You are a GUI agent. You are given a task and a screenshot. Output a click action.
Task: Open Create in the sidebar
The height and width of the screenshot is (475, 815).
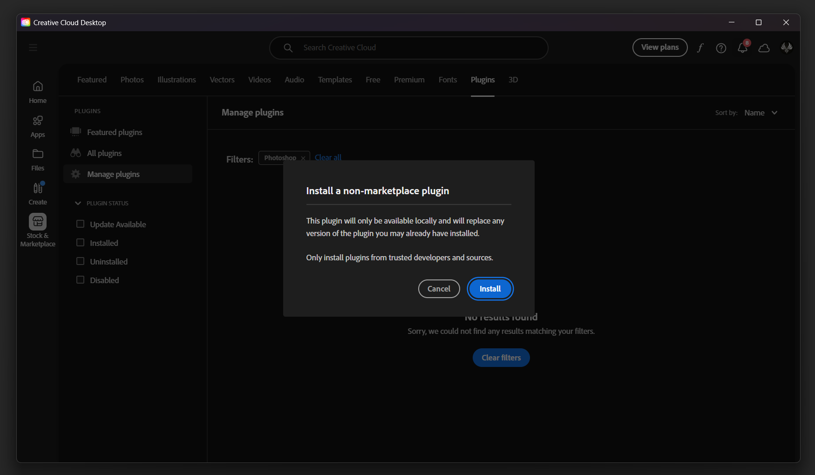(38, 194)
